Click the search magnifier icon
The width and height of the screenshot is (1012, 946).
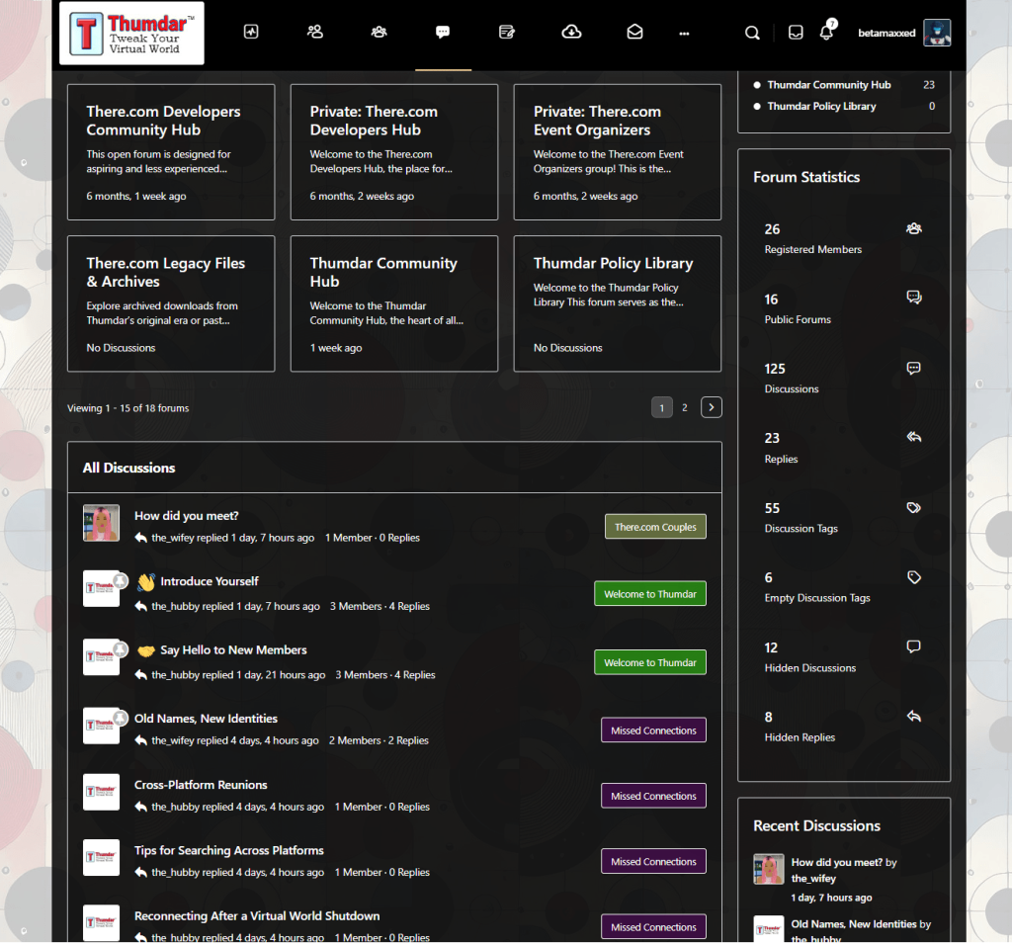coord(752,33)
